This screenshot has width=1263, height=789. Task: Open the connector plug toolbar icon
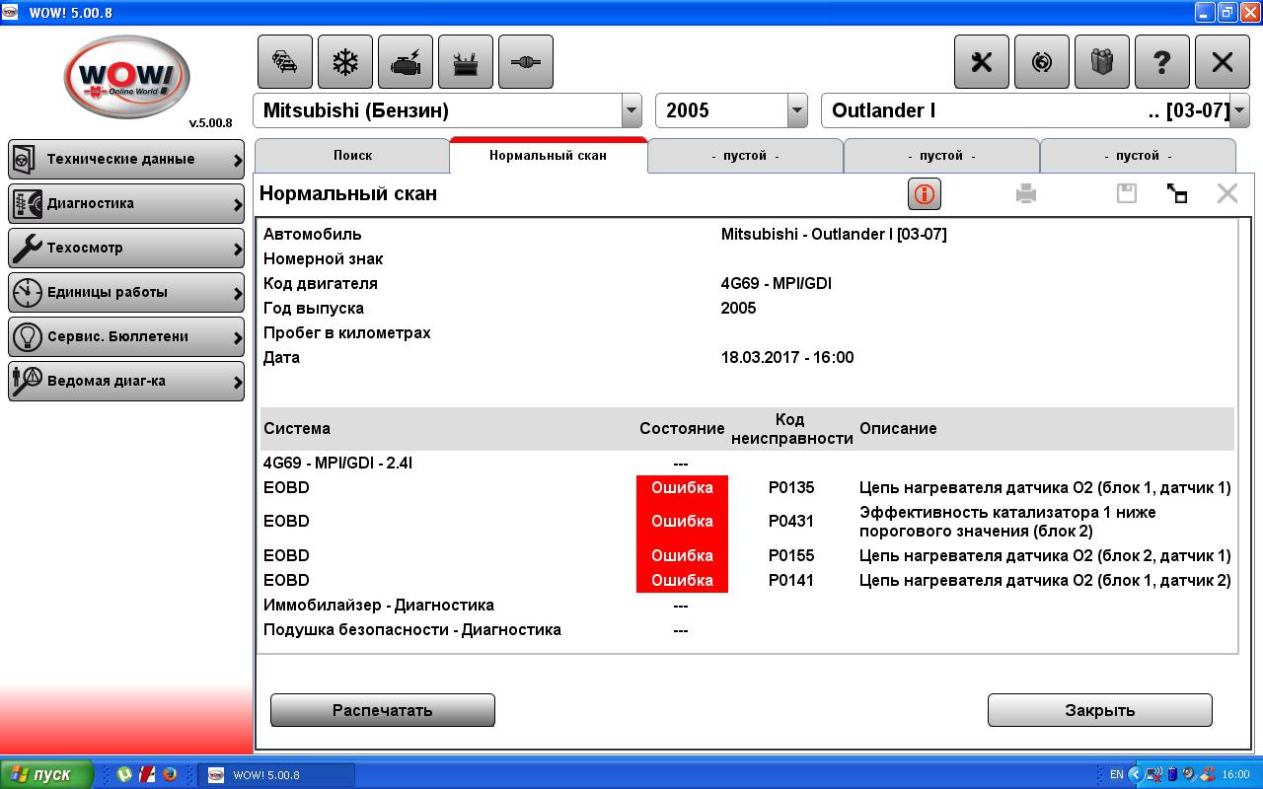coord(526,62)
